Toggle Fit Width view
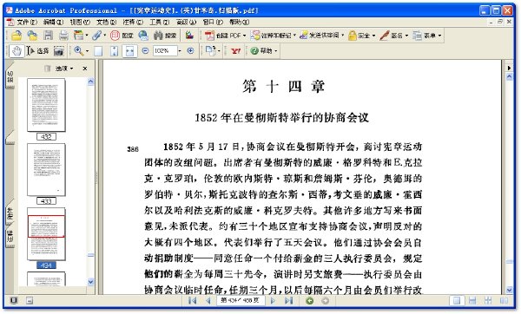 129,51
